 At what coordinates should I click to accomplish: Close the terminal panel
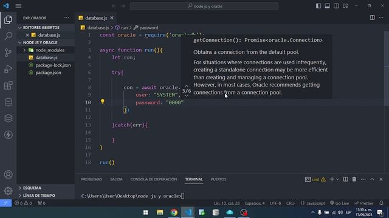pyautogui.click(x=381, y=179)
